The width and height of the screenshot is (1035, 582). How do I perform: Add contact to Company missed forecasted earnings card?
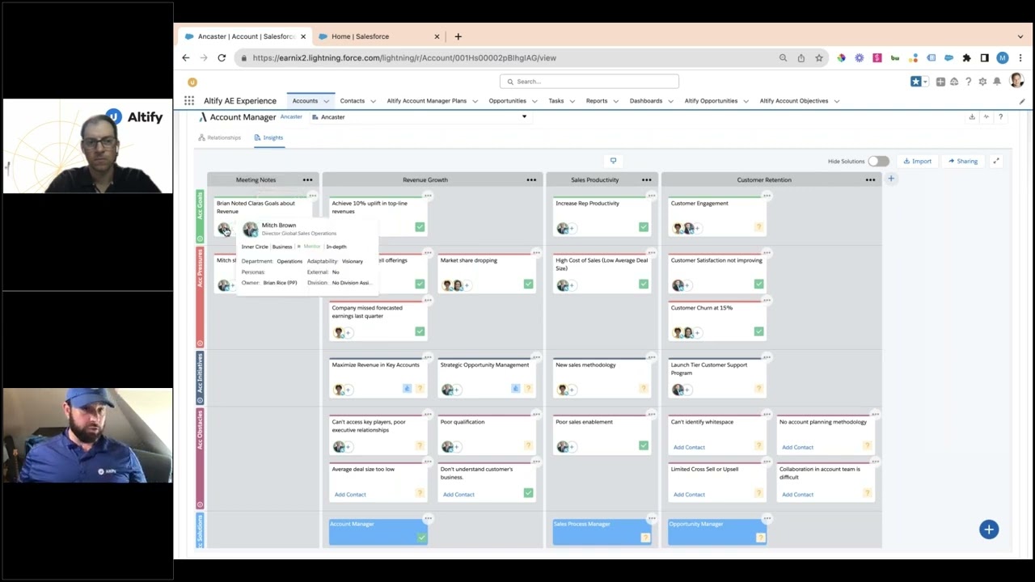pos(349,333)
